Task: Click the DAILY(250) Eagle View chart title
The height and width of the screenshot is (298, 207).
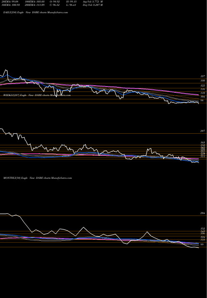Action: click(x=36, y=12)
